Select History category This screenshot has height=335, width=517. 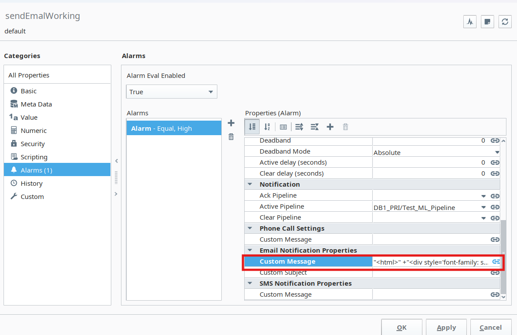coord(57,183)
